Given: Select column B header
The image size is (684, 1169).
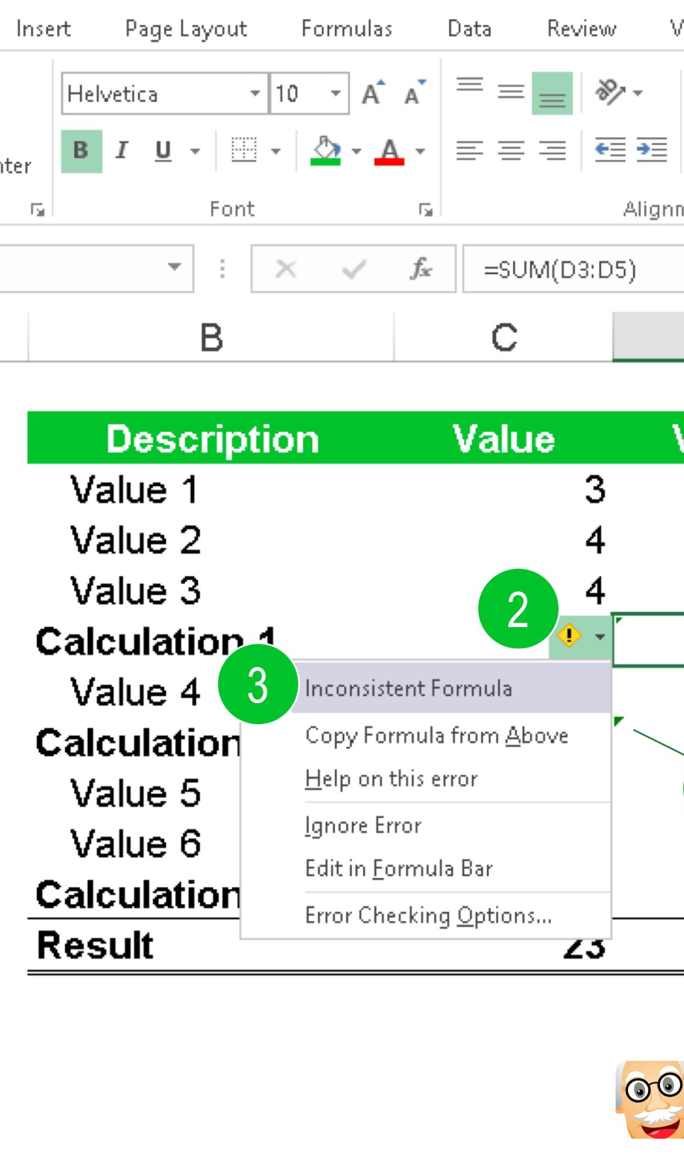Looking at the screenshot, I should [x=211, y=337].
